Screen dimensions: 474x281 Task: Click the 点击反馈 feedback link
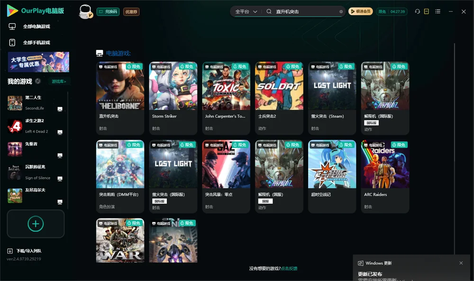coord(289,268)
